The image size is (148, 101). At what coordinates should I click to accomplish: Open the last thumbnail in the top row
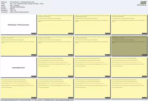(x=129, y=25)
